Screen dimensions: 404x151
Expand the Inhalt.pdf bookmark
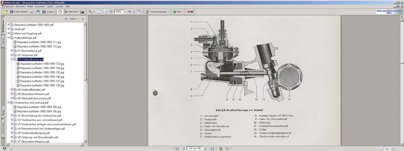click(x=9, y=29)
